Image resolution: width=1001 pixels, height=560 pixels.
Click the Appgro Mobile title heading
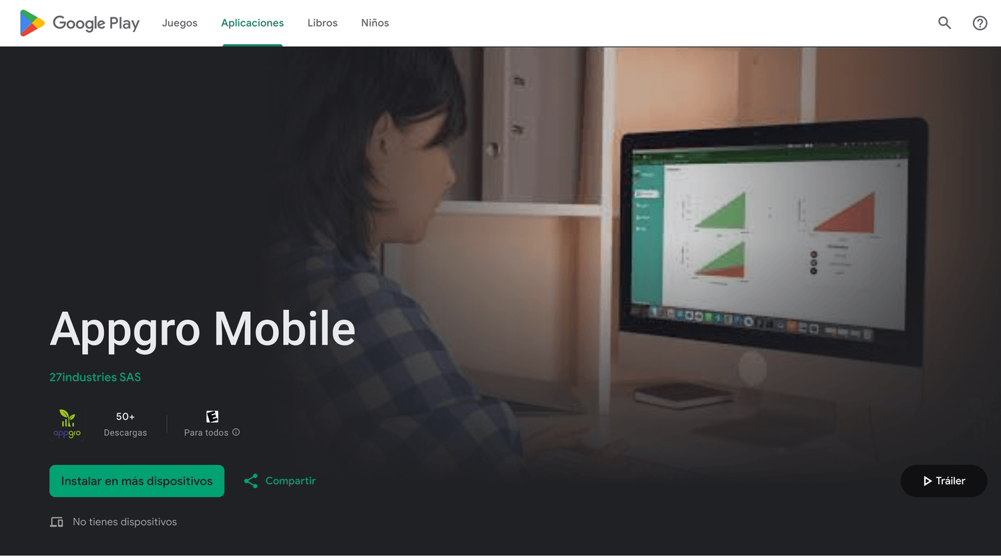pos(203,329)
